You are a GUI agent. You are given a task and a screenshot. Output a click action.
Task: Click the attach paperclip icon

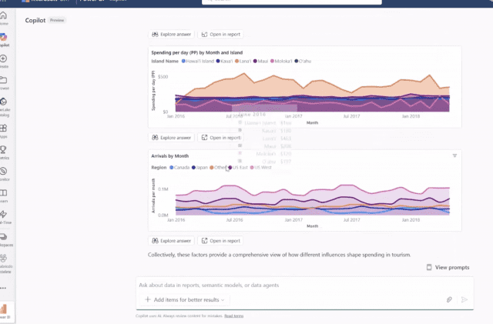(x=449, y=300)
